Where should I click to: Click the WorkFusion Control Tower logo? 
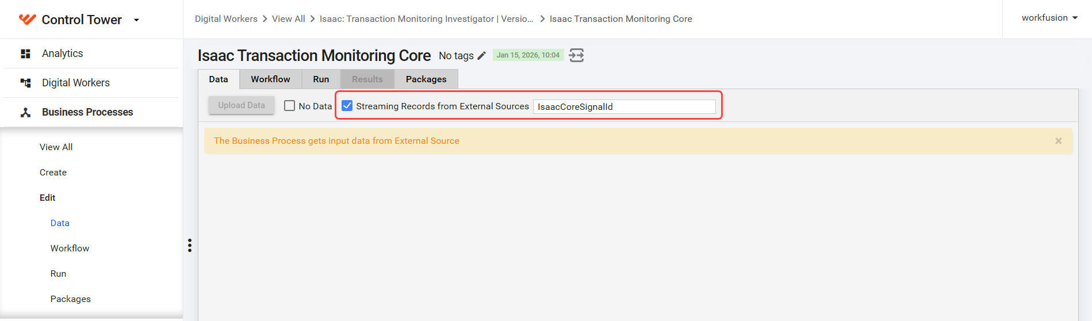click(27, 20)
